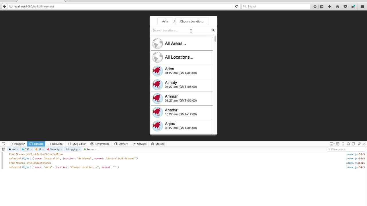Open devtools in separate window icon
The image size is (367, 206).
[x=359, y=144]
